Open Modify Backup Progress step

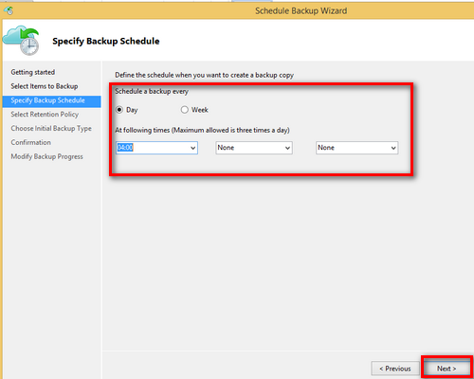click(x=46, y=156)
